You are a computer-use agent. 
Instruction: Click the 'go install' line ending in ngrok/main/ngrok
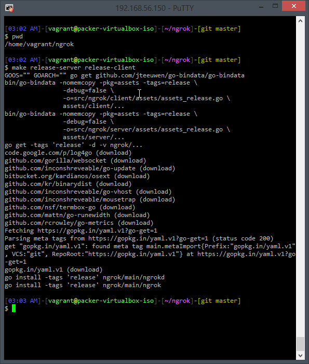coord(83,285)
